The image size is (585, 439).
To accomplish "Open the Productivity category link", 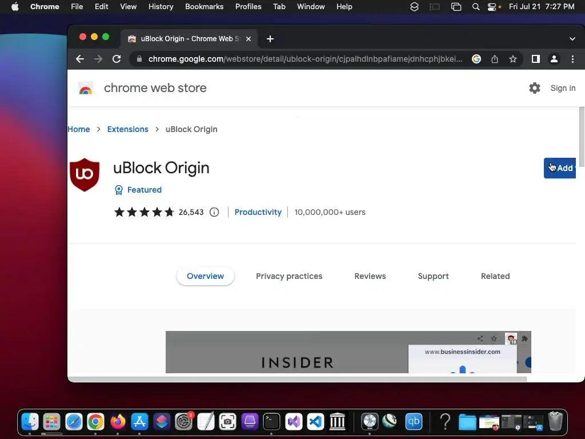I will [x=258, y=212].
